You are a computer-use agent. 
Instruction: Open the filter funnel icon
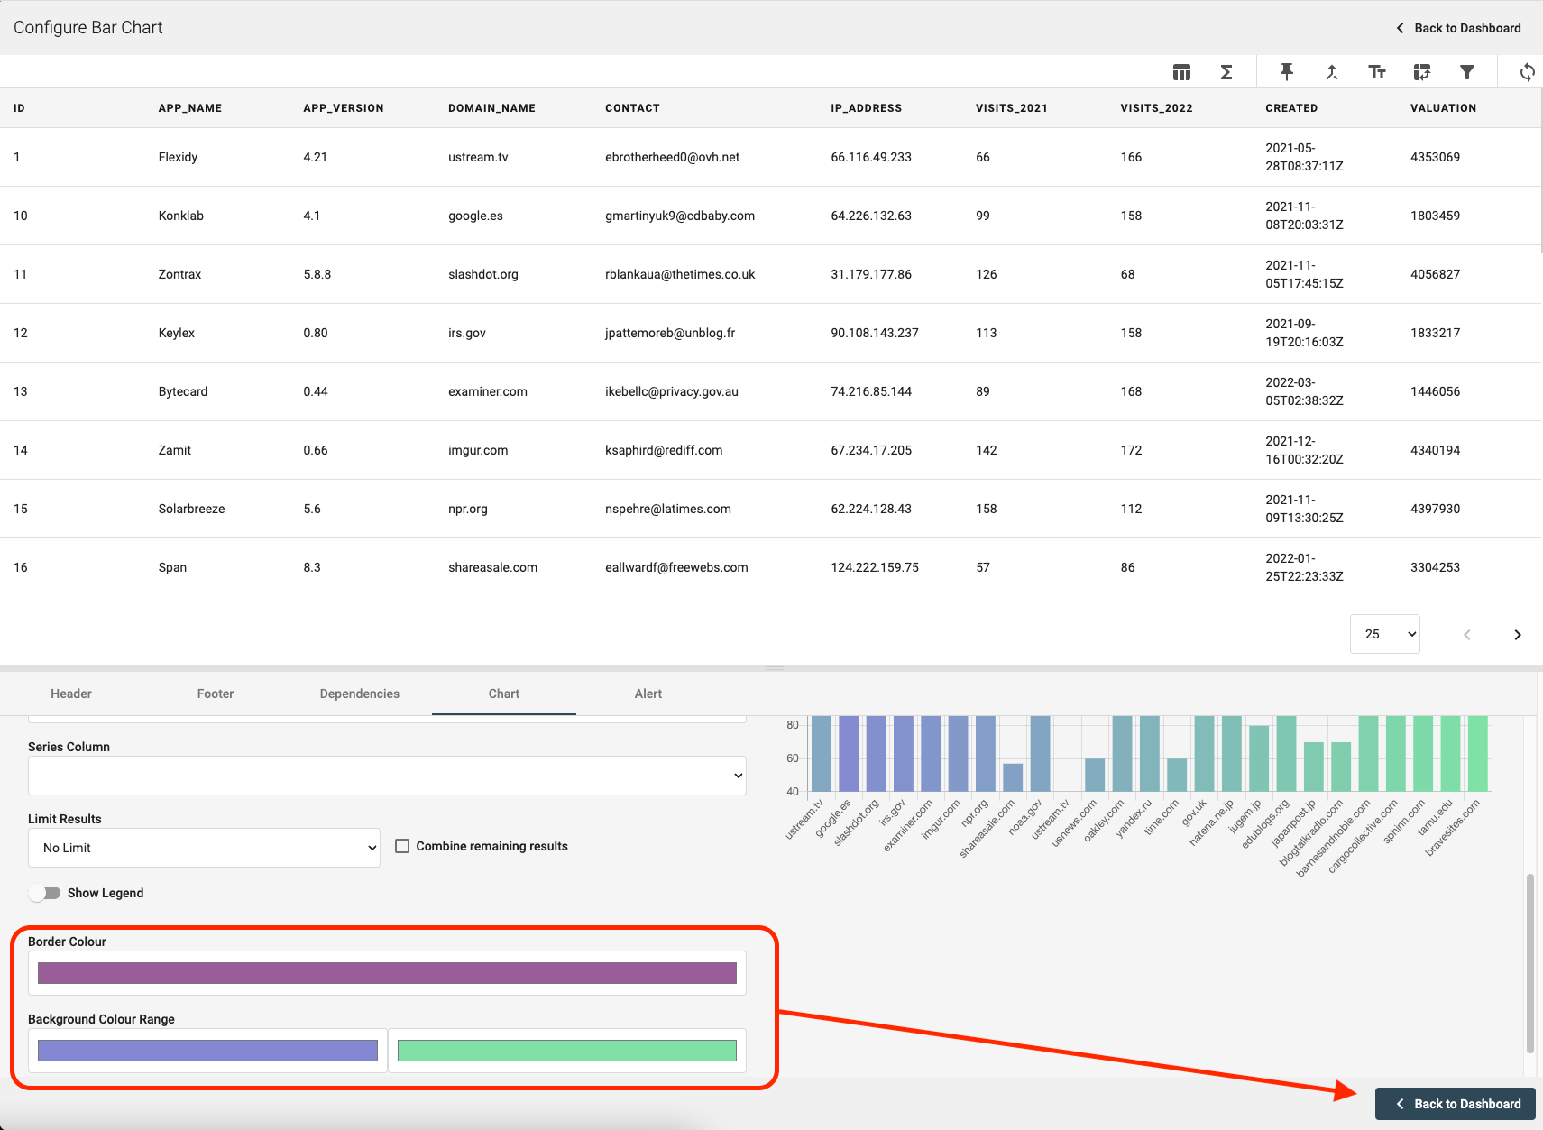1467,72
